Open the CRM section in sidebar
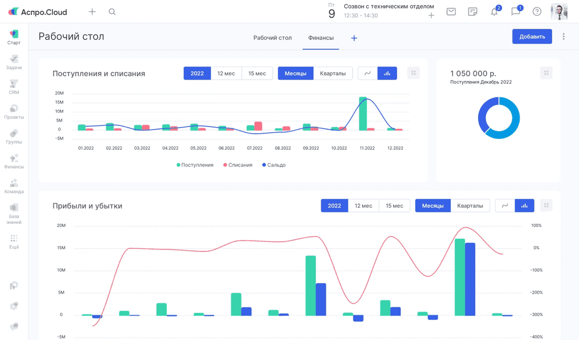This screenshot has height=340, width=579. click(x=14, y=86)
